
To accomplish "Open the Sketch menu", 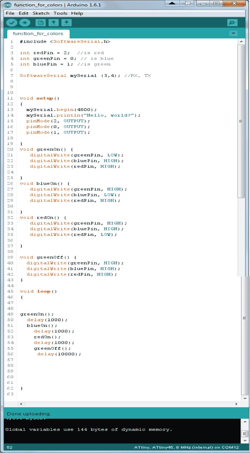I will pos(41,13).
